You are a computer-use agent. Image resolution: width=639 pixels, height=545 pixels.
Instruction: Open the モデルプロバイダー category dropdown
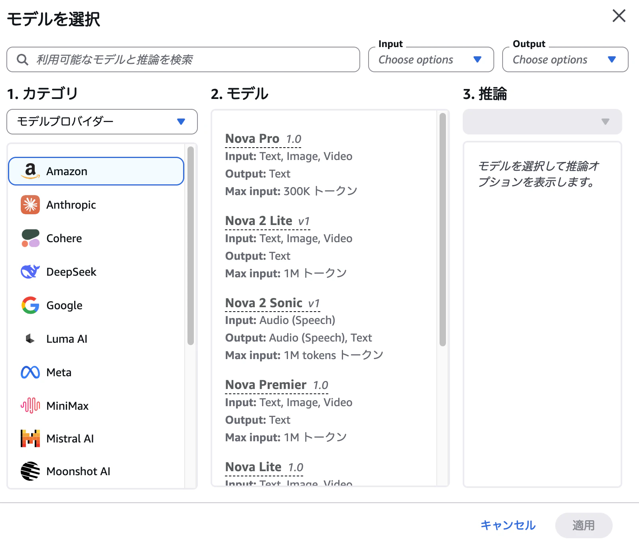point(102,122)
